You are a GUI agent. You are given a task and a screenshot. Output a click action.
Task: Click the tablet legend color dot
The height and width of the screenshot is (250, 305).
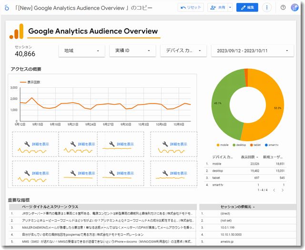[251, 145]
